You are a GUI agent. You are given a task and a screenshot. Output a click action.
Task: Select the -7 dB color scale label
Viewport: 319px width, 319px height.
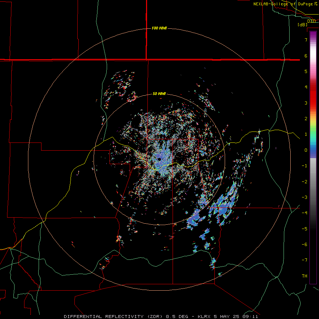pyautogui.click(x=304, y=260)
